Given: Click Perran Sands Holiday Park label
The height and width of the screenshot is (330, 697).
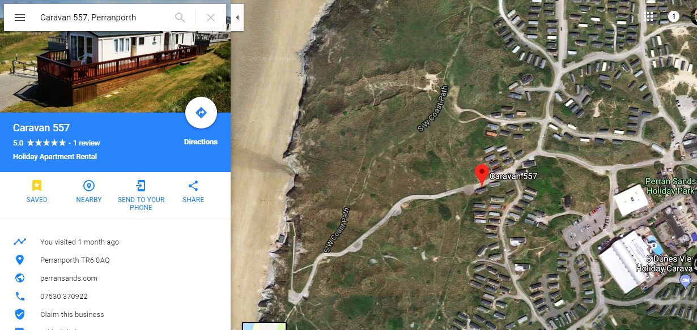Looking at the screenshot, I should click(x=670, y=186).
